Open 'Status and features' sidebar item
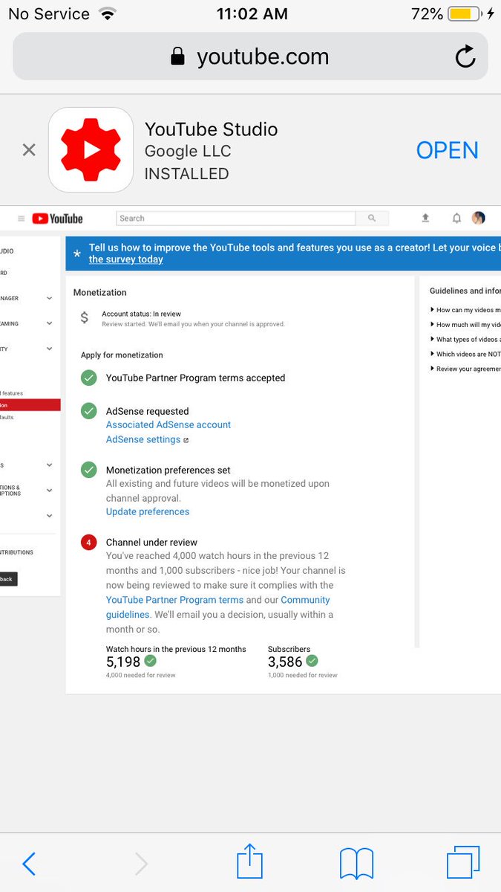501x892 pixels. [x=13, y=393]
